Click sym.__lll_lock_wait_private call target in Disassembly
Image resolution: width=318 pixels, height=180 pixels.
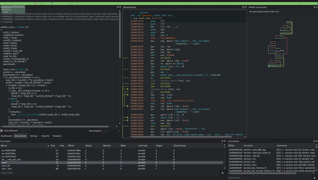coord(177,101)
